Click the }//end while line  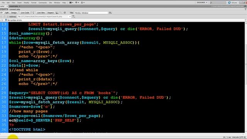pos(24,70)
